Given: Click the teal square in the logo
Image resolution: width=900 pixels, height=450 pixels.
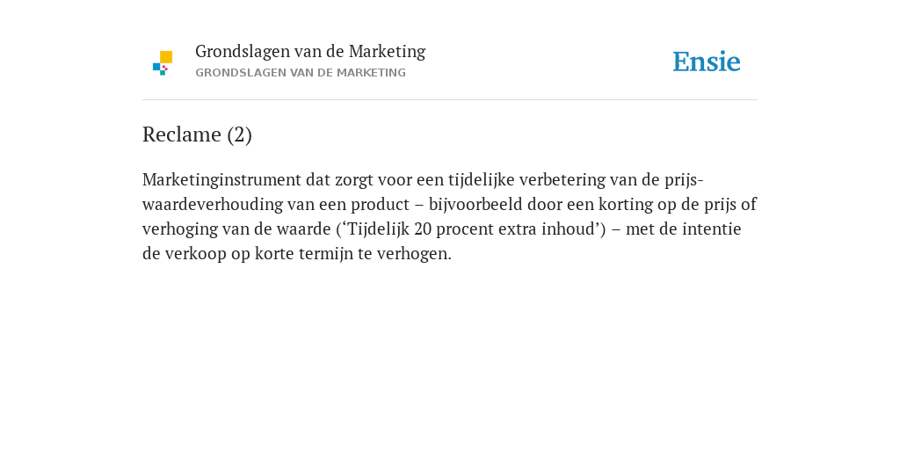Looking at the screenshot, I should tap(163, 73).
